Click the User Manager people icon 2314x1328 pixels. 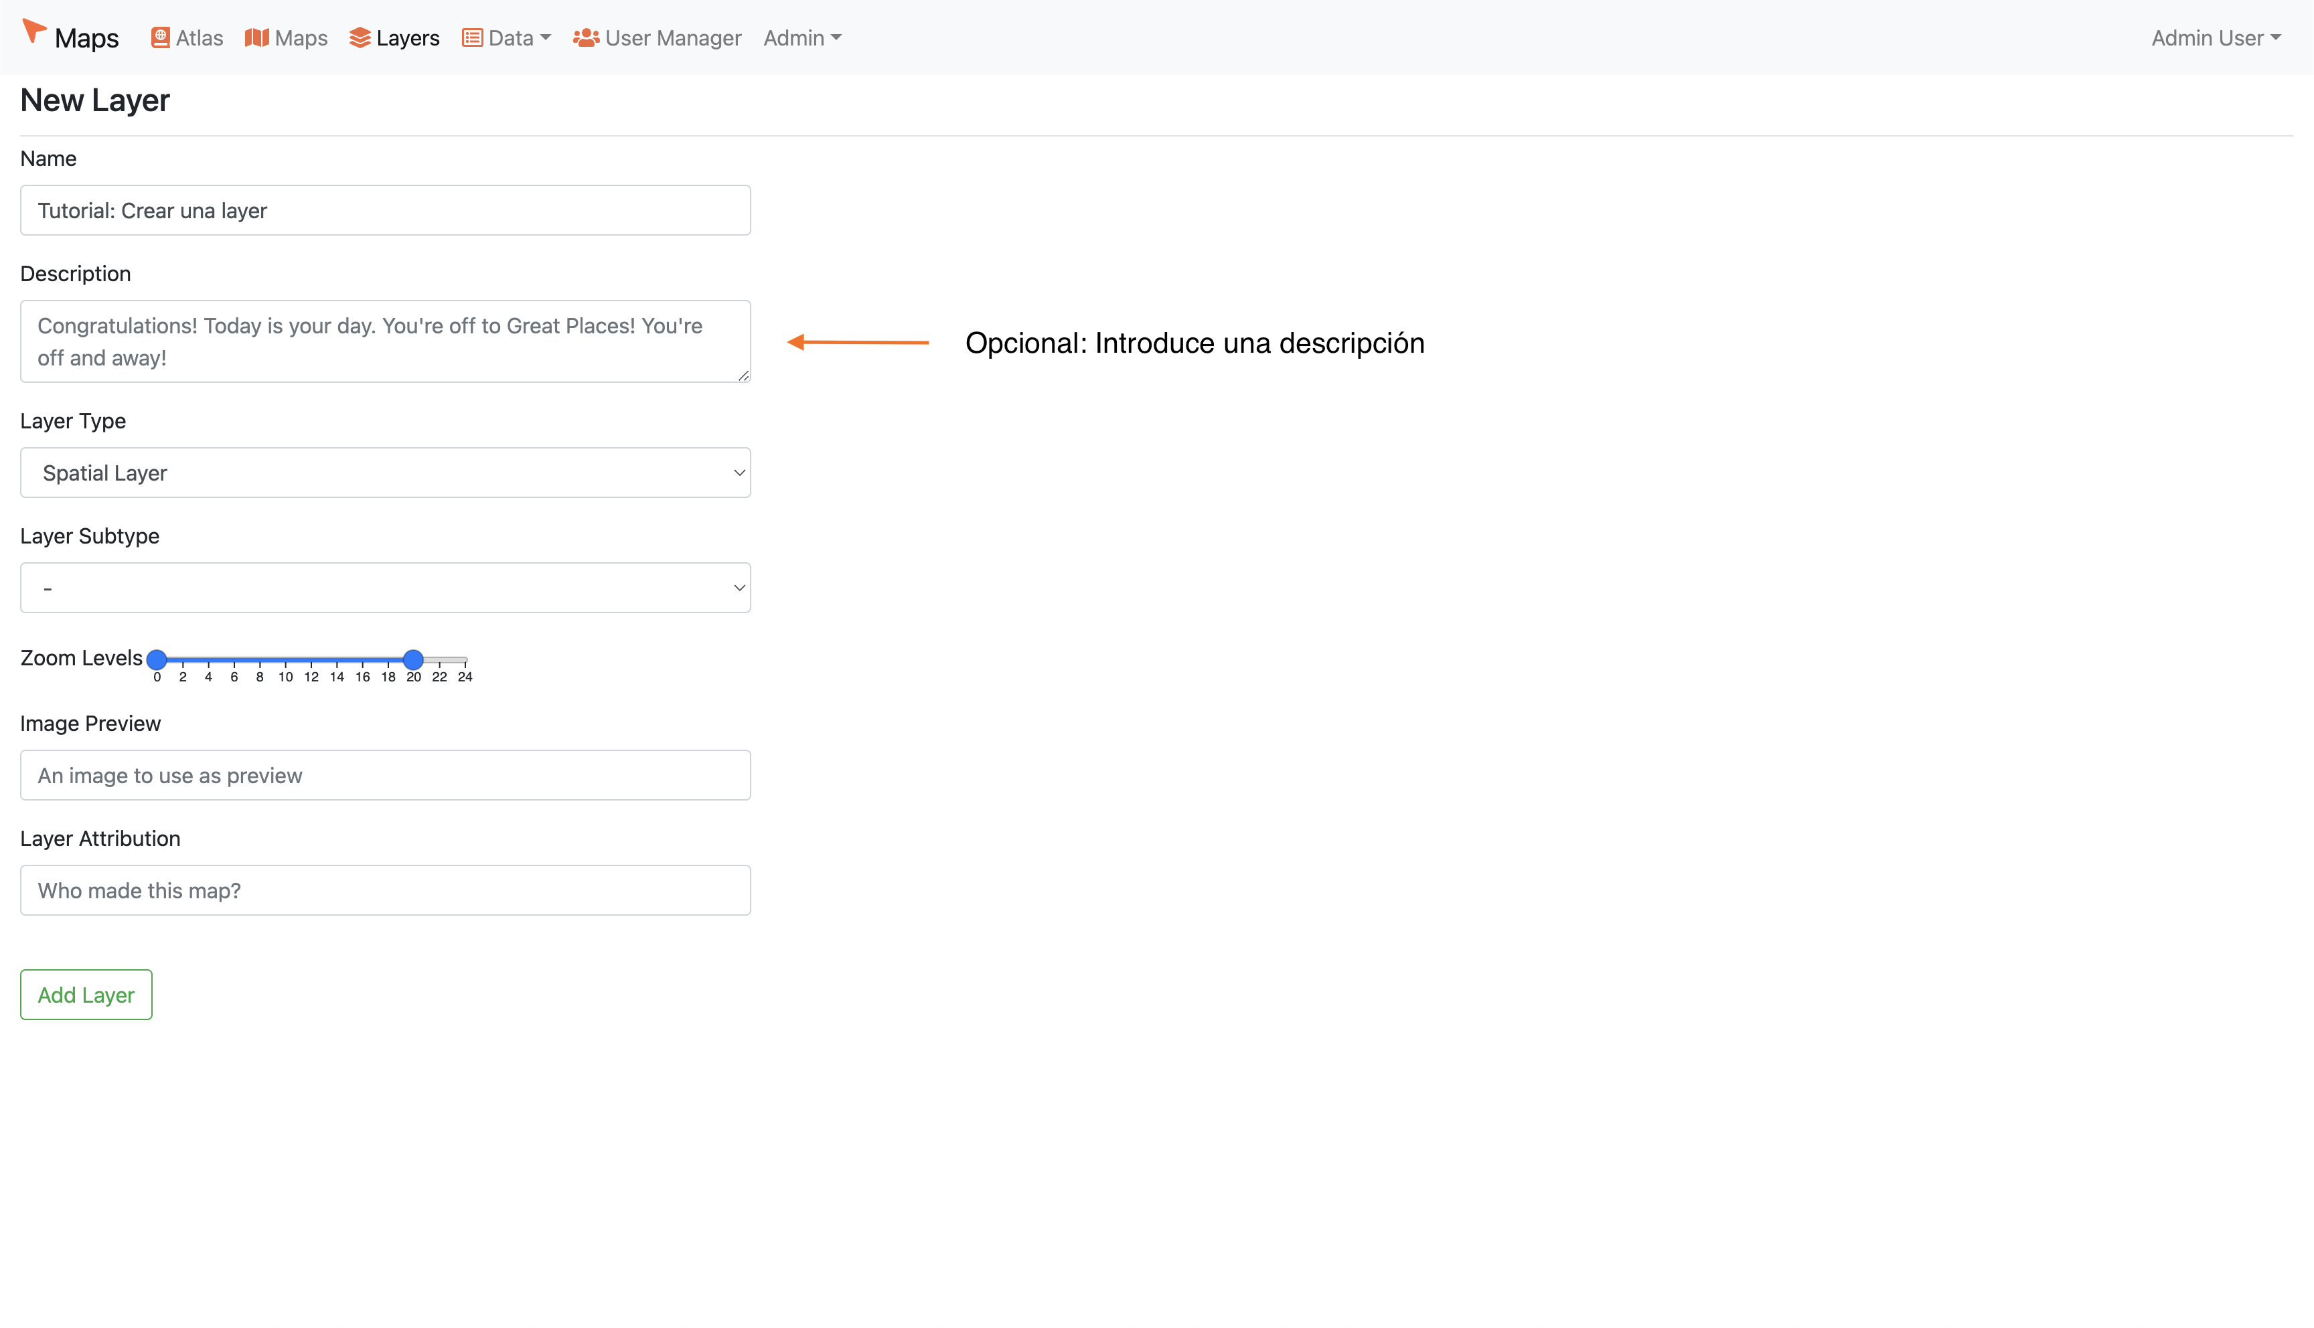tap(586, 37)
